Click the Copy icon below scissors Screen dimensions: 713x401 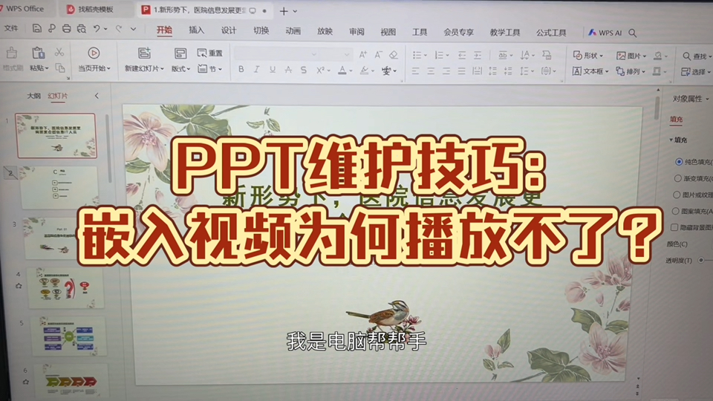tap(60, 68)
